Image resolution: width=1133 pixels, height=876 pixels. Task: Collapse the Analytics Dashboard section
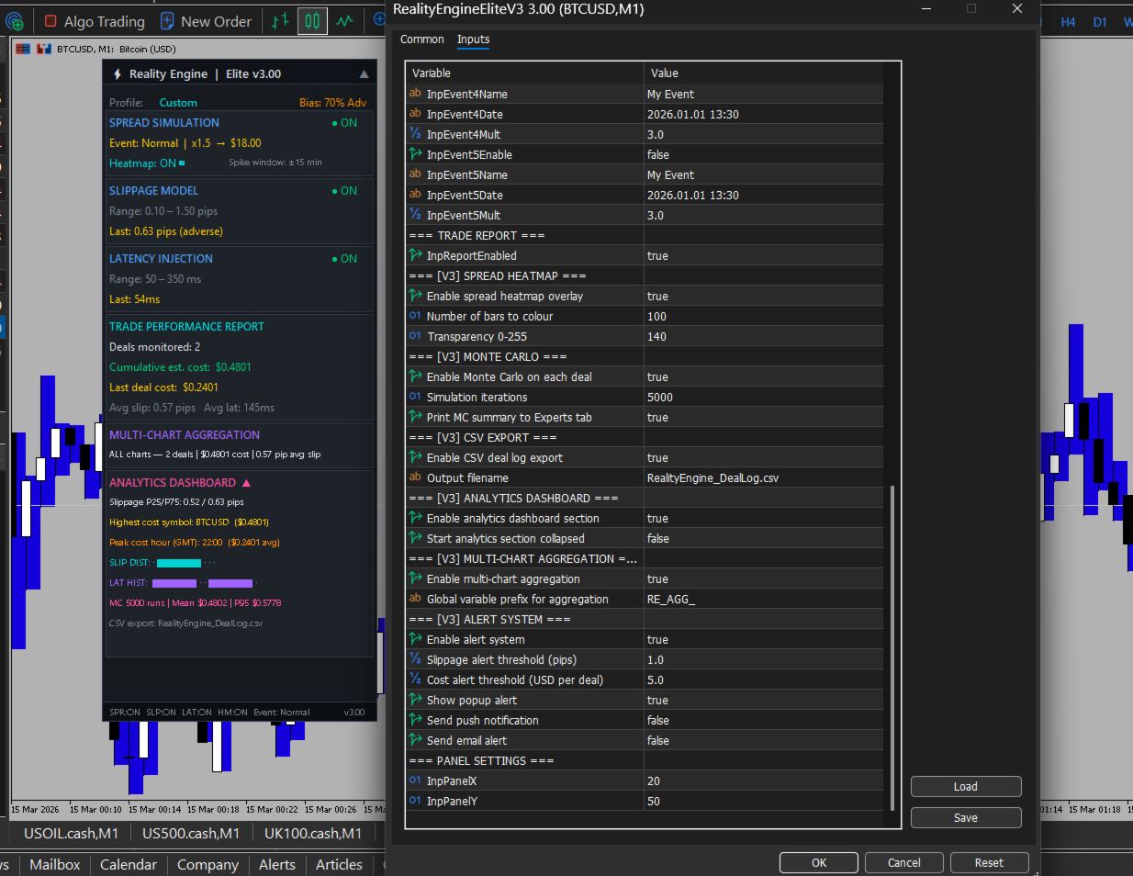[246, 483]
